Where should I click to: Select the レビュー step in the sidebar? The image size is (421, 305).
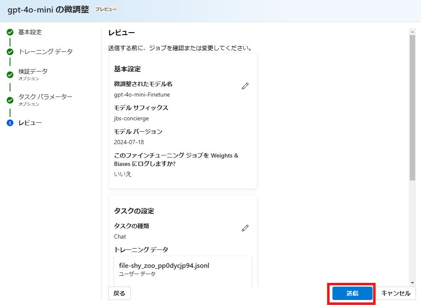tap(30, 123)
